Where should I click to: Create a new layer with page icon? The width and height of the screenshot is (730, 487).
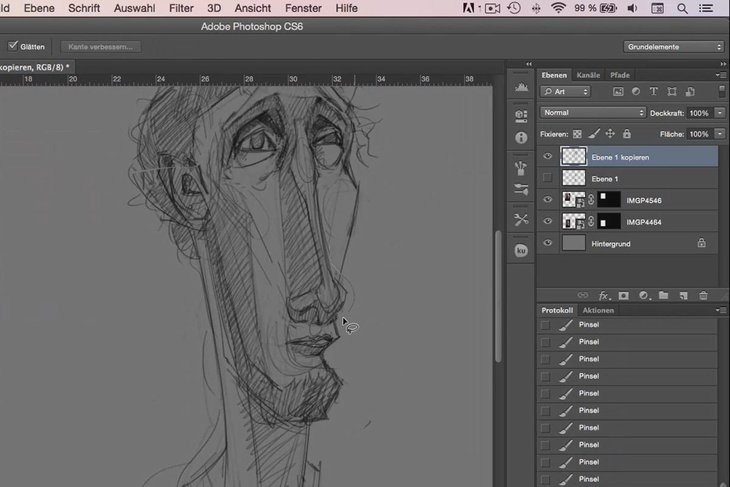[x=683, y=295]
